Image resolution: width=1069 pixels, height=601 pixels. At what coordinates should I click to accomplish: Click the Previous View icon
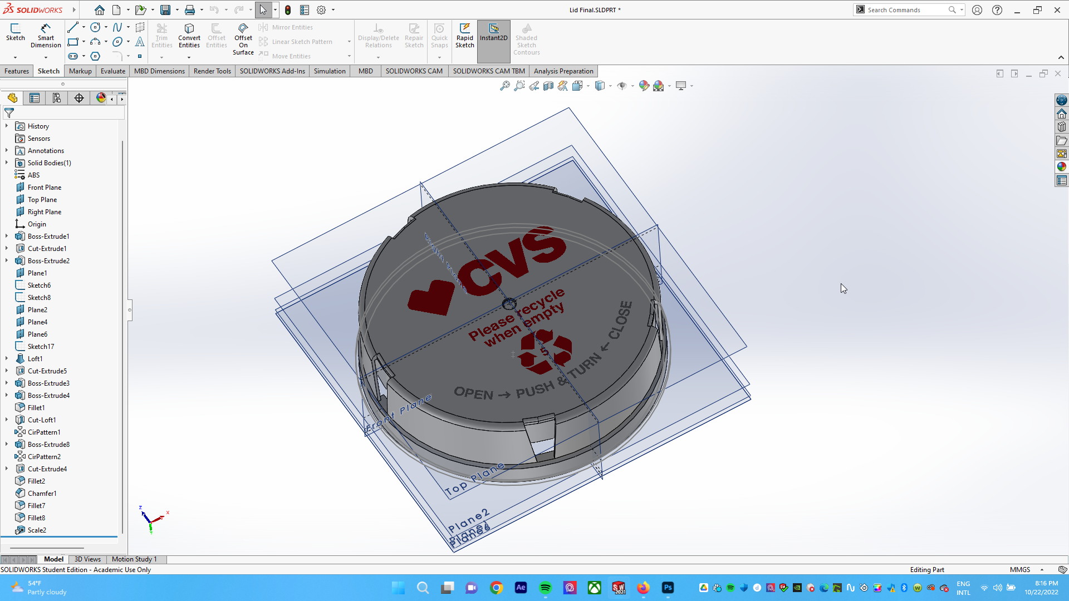click(x=534, y=86)
